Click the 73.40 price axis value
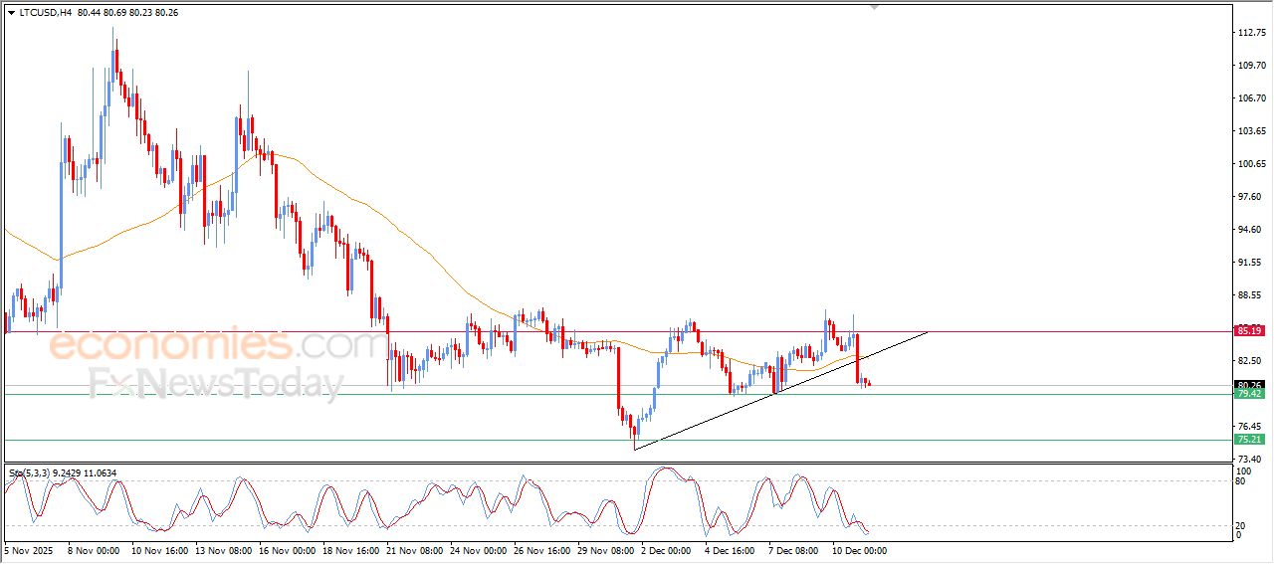 tap(1249, 459)
